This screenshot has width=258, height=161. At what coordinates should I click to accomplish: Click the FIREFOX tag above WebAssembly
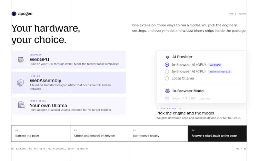pos(35,76)
